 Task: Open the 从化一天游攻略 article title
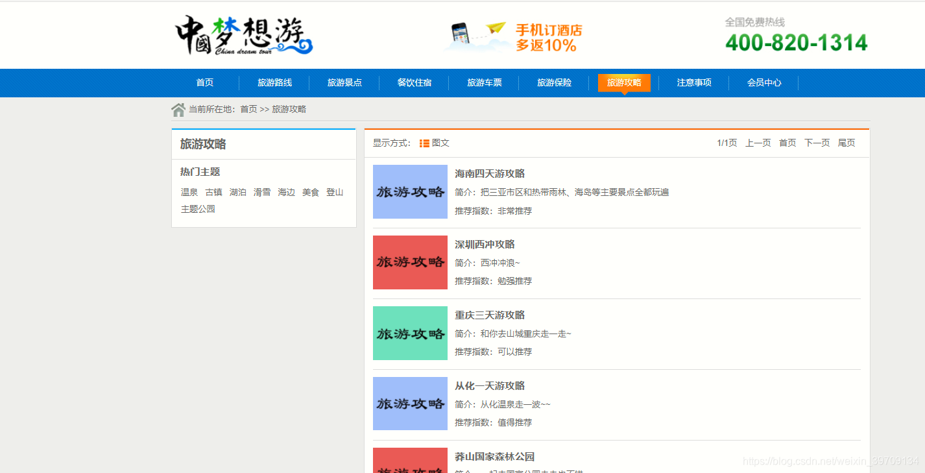tap(490, 386)
